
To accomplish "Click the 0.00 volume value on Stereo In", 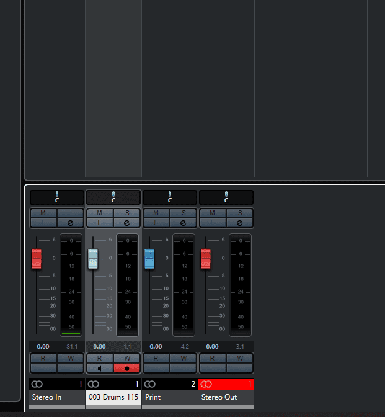I will point(43,346).
